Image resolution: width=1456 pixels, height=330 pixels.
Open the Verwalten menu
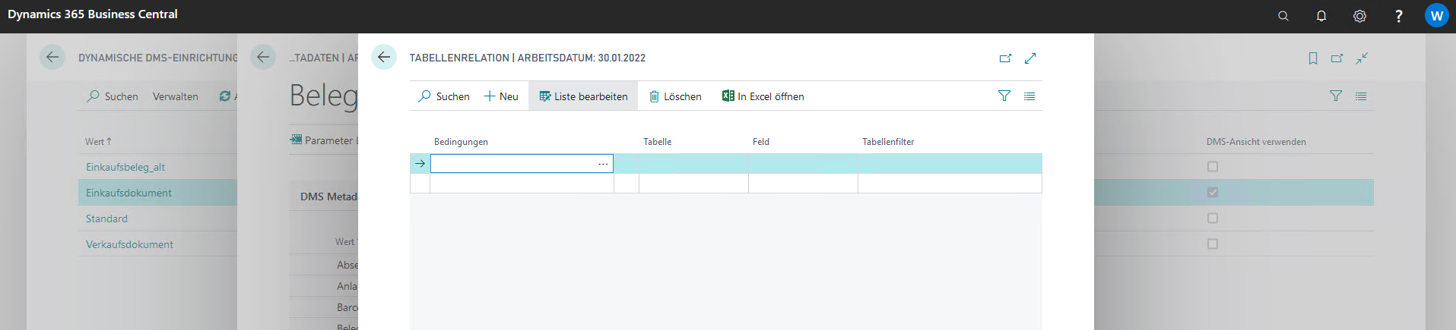pos(175,96)
